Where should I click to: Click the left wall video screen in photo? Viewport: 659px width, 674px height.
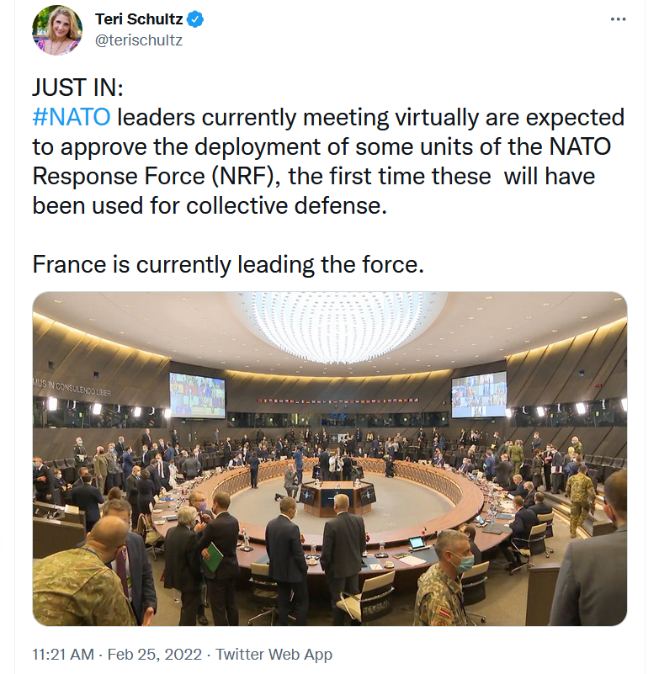point(197,395)
